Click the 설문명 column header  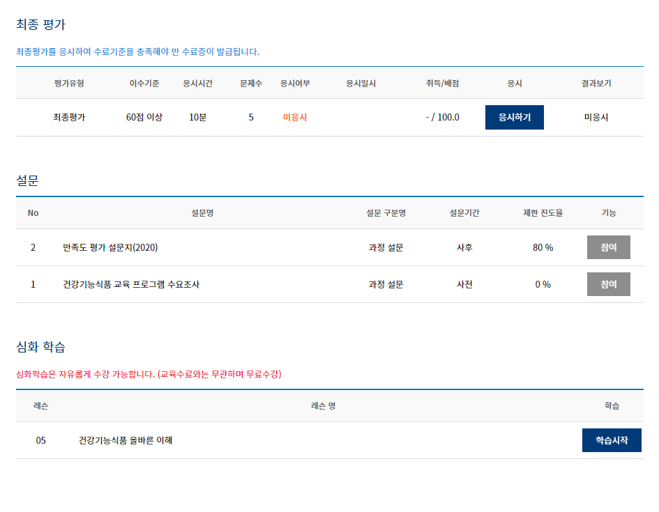(202, 212)
